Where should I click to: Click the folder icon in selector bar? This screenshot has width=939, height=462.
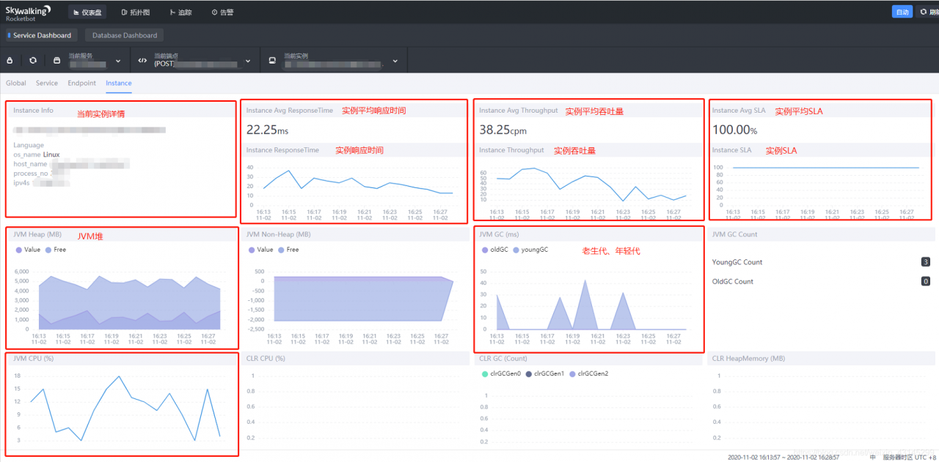click(57, 60)
